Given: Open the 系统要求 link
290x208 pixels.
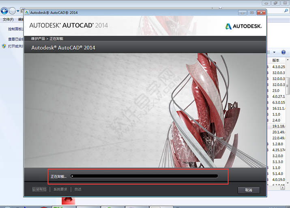Looking at the screenshot, I should coord(60,189).
